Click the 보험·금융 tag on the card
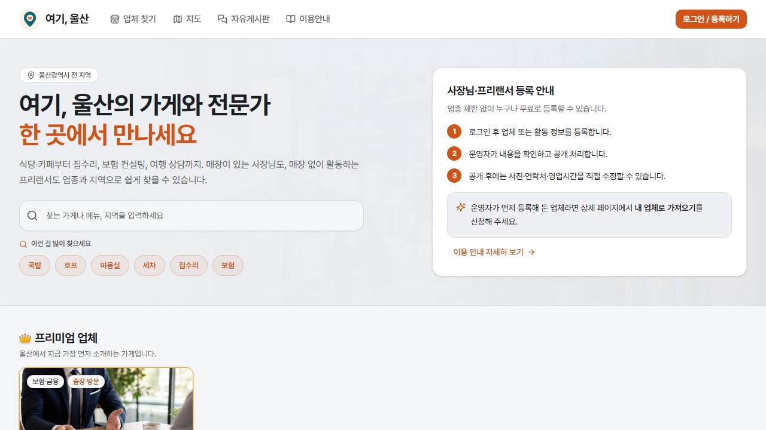The image size is (766, 430). [x=45, y=381]
